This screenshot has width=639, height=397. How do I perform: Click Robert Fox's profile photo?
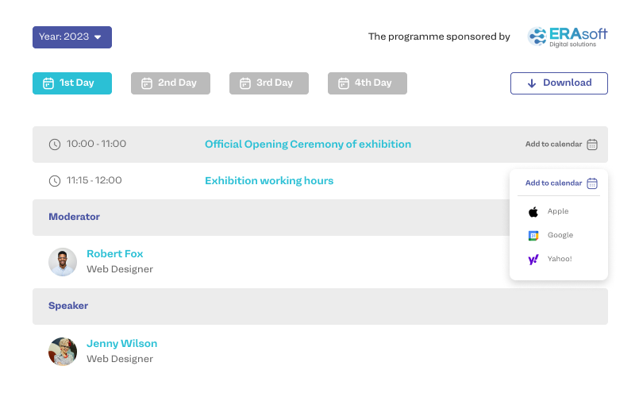63,262
